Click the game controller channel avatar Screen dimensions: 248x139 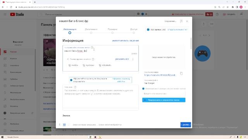(202, 54)
